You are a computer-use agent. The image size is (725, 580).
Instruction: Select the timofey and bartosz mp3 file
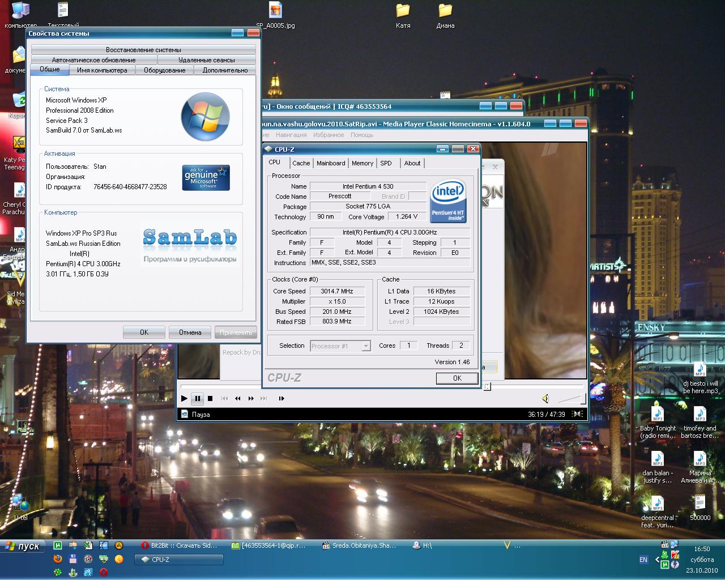[700, 423]
